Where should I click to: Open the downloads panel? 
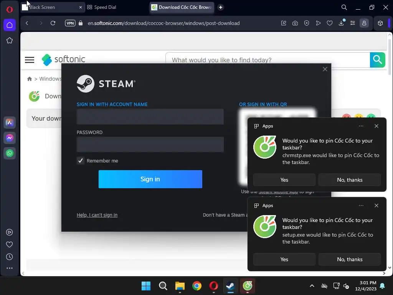341,23
